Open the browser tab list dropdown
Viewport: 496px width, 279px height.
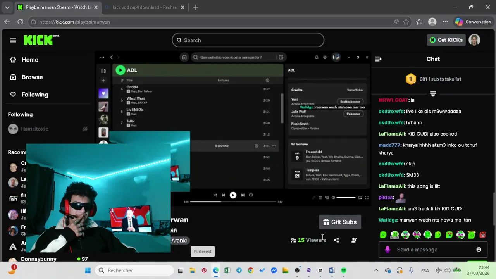point(7,7)
